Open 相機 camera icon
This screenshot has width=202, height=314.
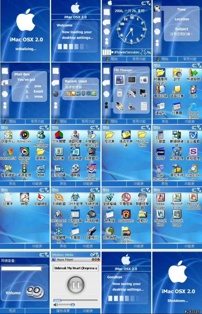(x=41, y=169)
